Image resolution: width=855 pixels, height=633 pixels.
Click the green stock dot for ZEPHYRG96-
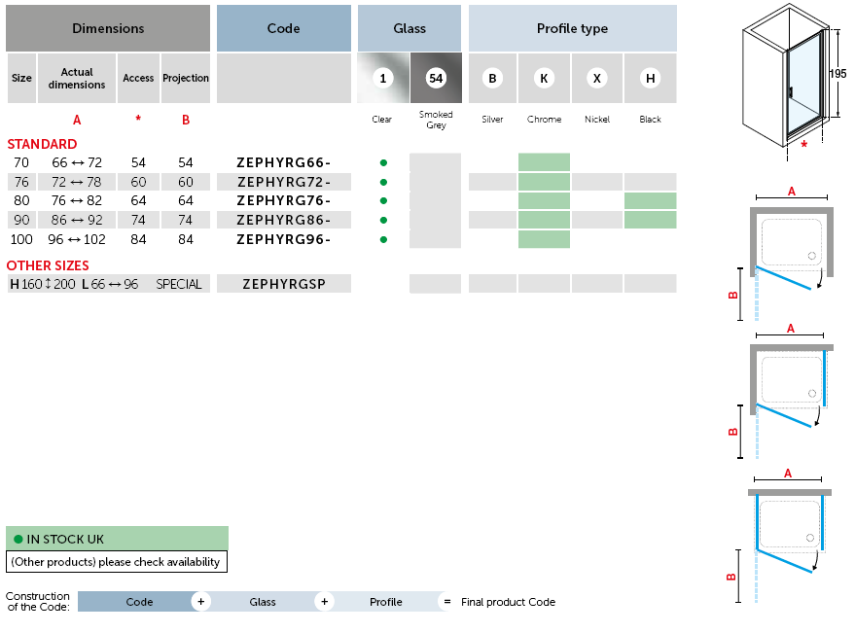(383, 239)
